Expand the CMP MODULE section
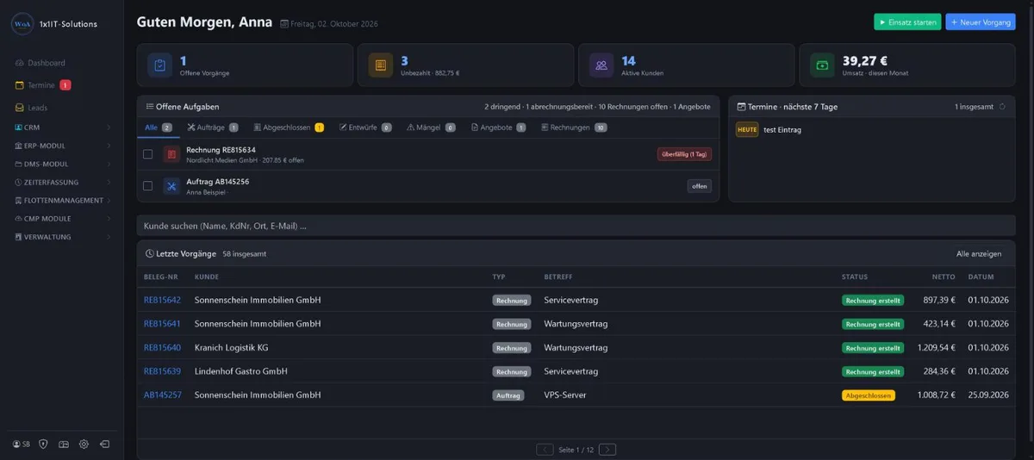 (x=62, y=218)
